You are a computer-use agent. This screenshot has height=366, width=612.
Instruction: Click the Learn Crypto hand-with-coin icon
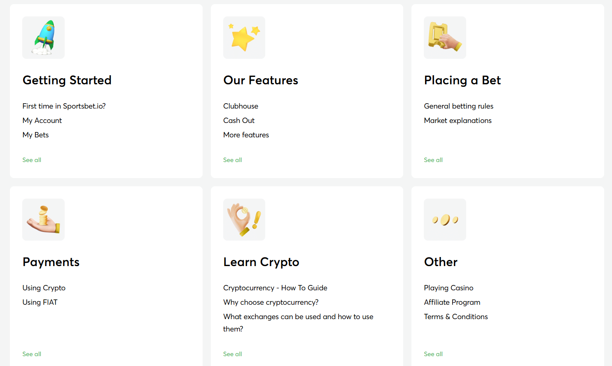[x=244, y=220]
